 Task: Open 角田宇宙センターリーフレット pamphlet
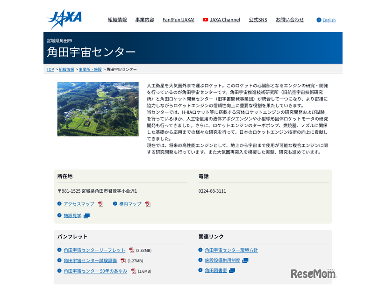pos(94,250)
